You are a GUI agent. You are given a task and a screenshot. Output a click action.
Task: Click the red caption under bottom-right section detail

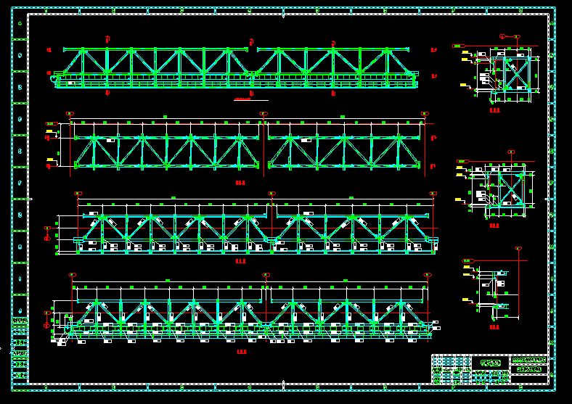tap(494, 327)
